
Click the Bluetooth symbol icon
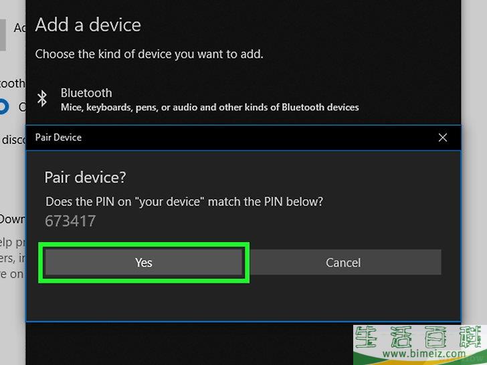[42, 99]
